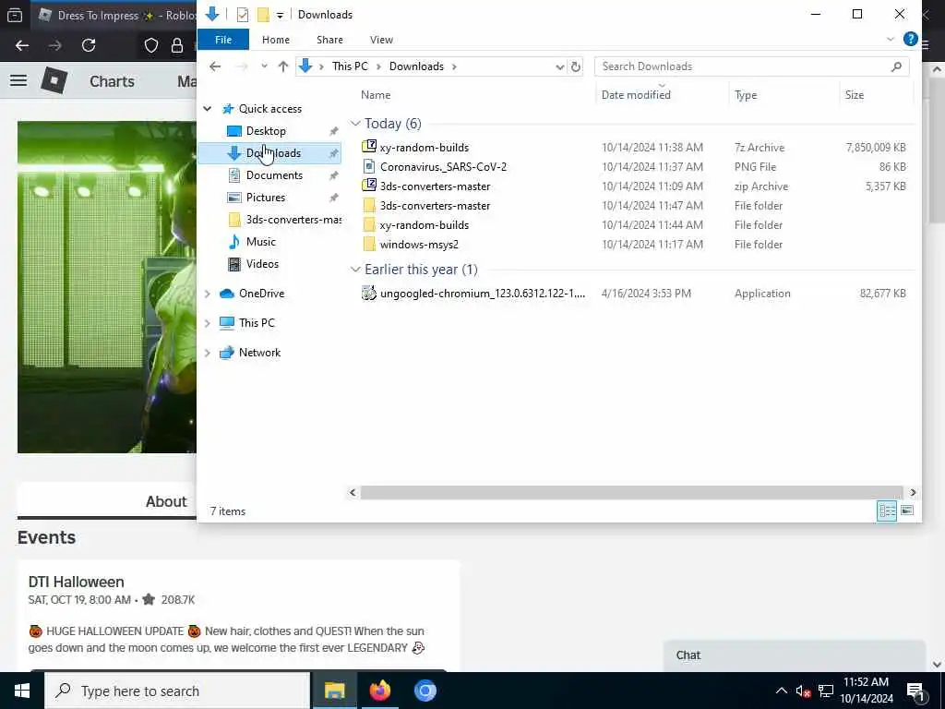Go up one folder level
945x709 pixels.
tap(282, 66)
